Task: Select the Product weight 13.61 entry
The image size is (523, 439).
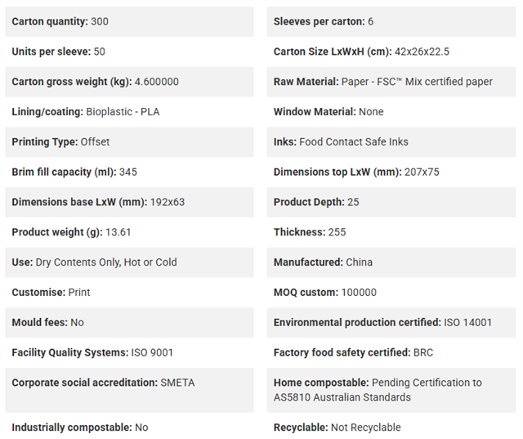Action: (x=129, y=232)
